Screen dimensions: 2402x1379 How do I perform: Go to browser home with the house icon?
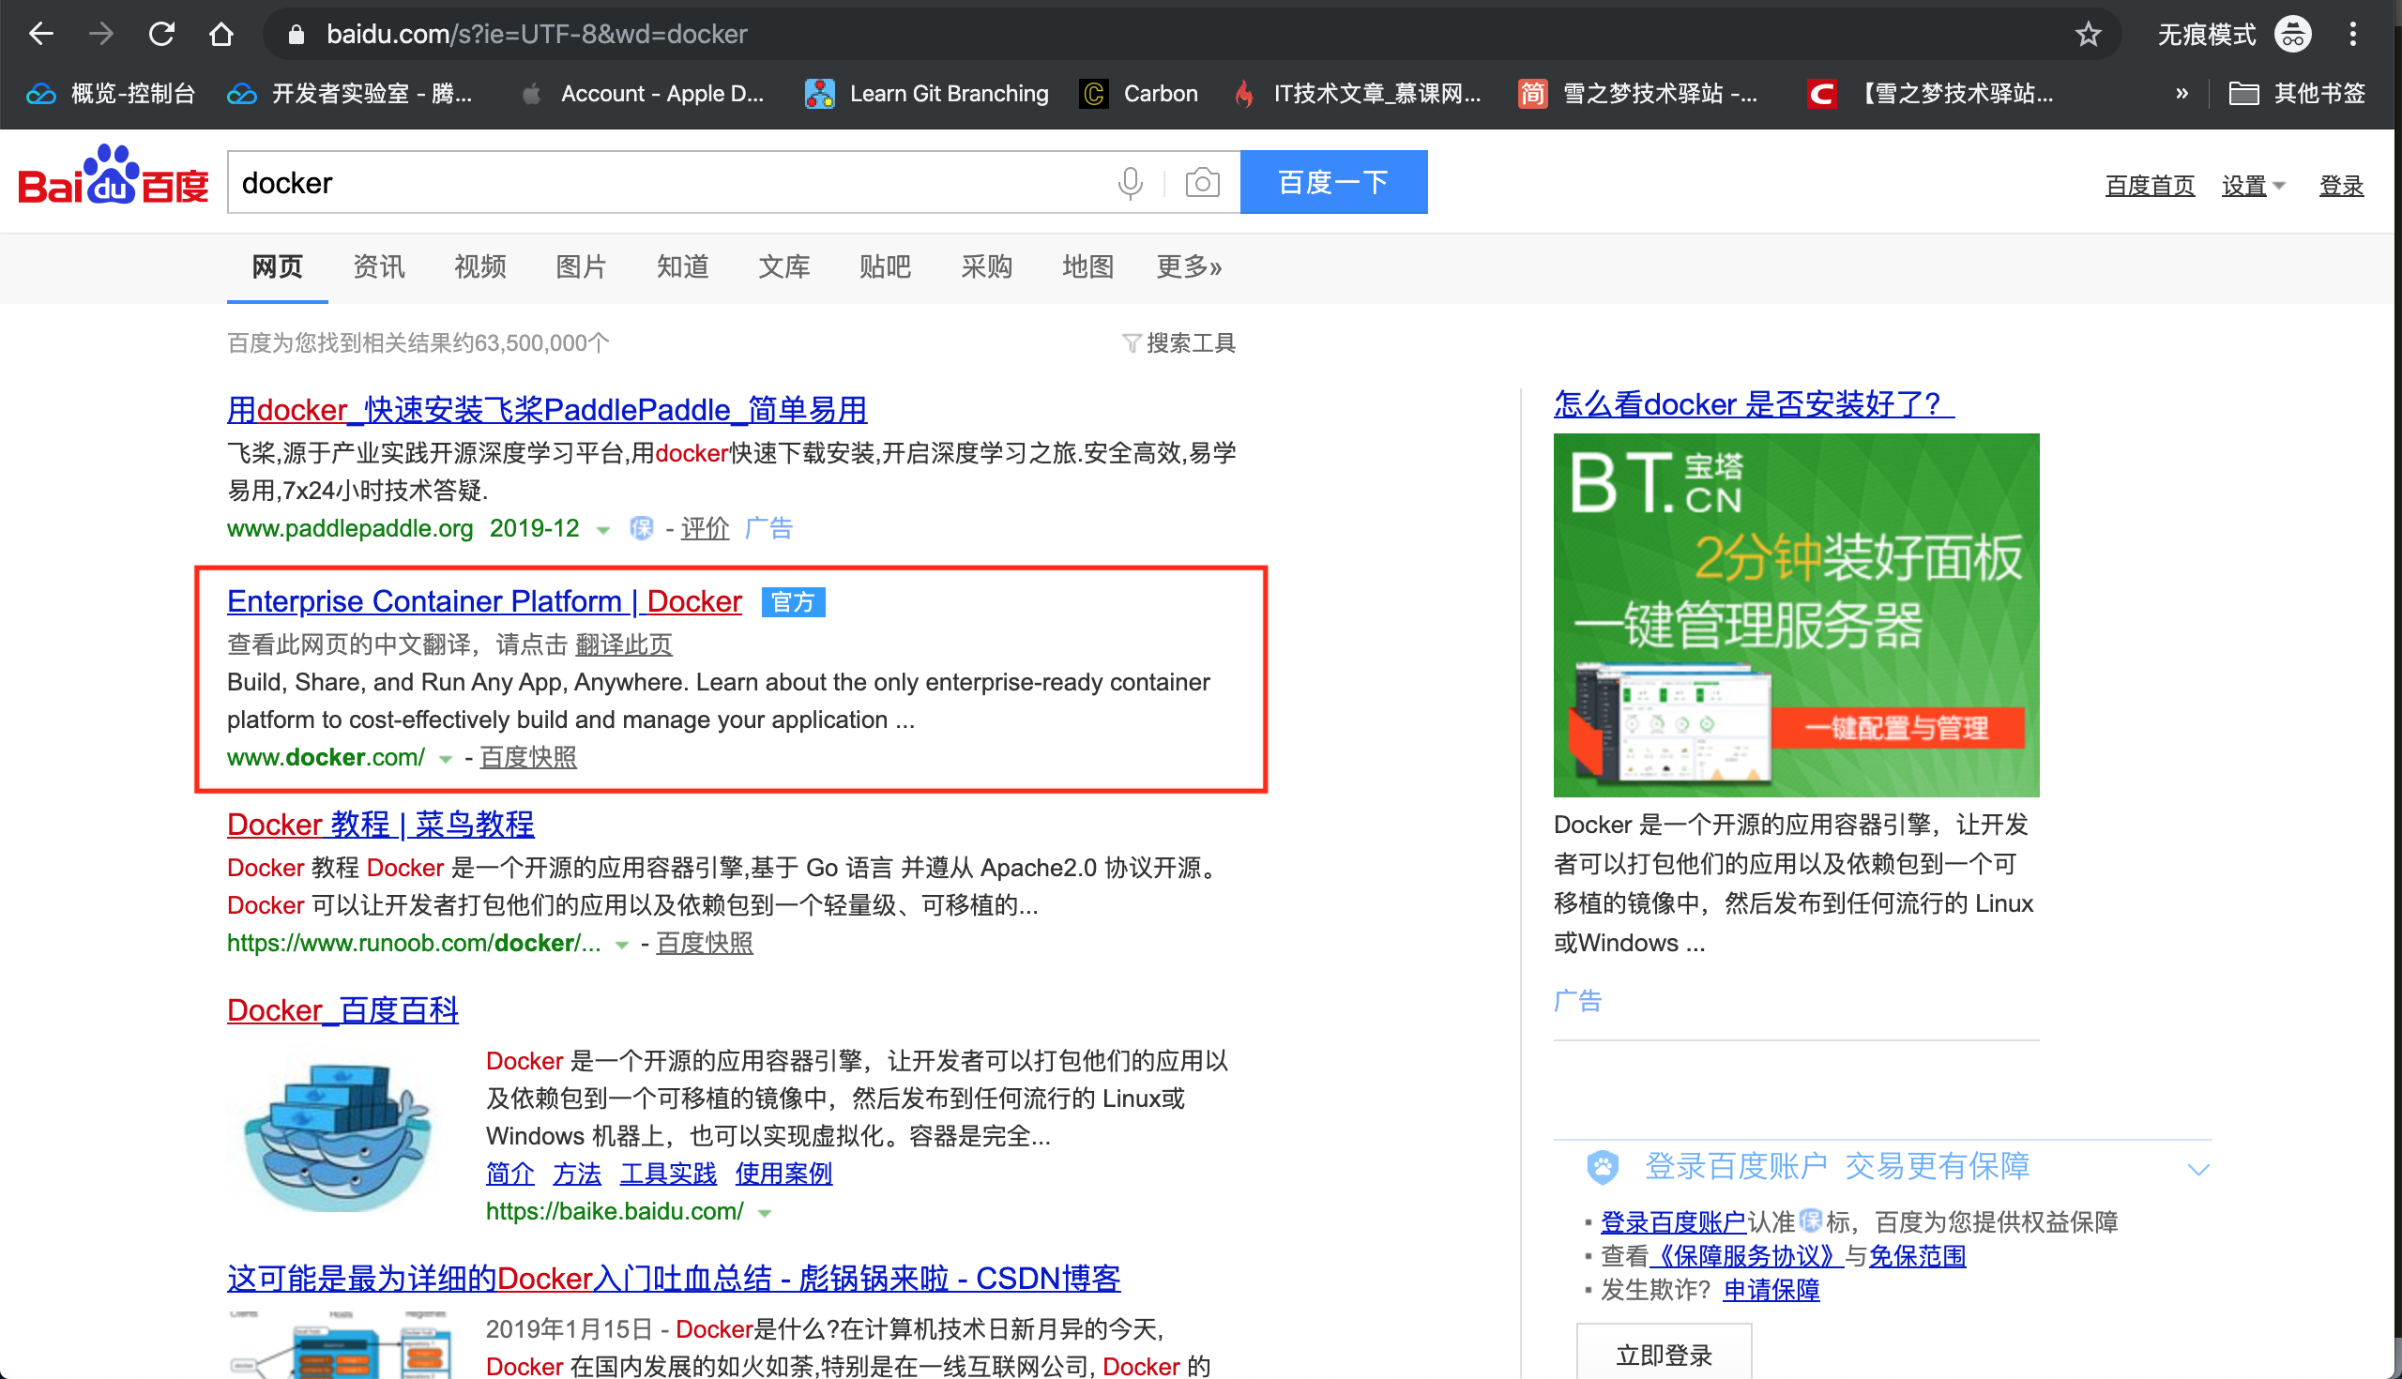click(x=220, y=35)
